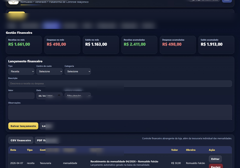Image resolution: width=240 pixels, height=168 pixels.
Task: Click the Tipo column header
Action: point(30,150)
